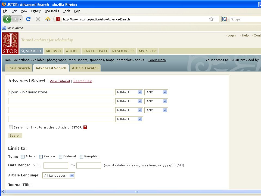This screenshot has width=261, height=196.
Task: Click the Google search engine icon
Action: pos(224,19)
